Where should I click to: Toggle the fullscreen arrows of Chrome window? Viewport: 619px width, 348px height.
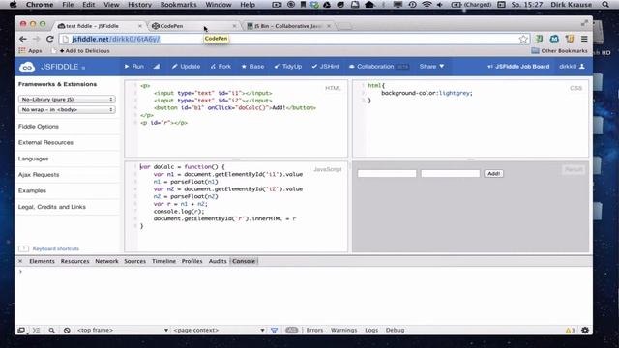(x=584, y=23)
